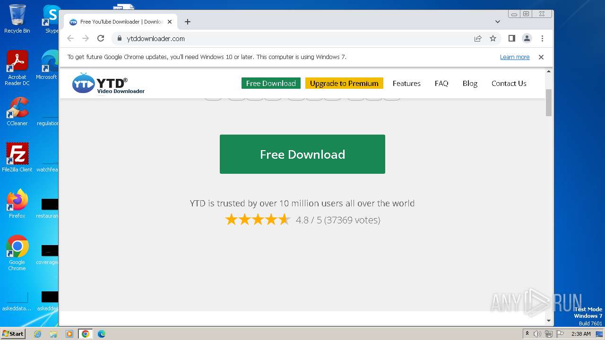Click the large green Free Download button
Viewport: 605px width, 340px height.
pyautogui.click(x=302, y=154)
